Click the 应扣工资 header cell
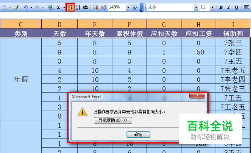 (198, 34)
